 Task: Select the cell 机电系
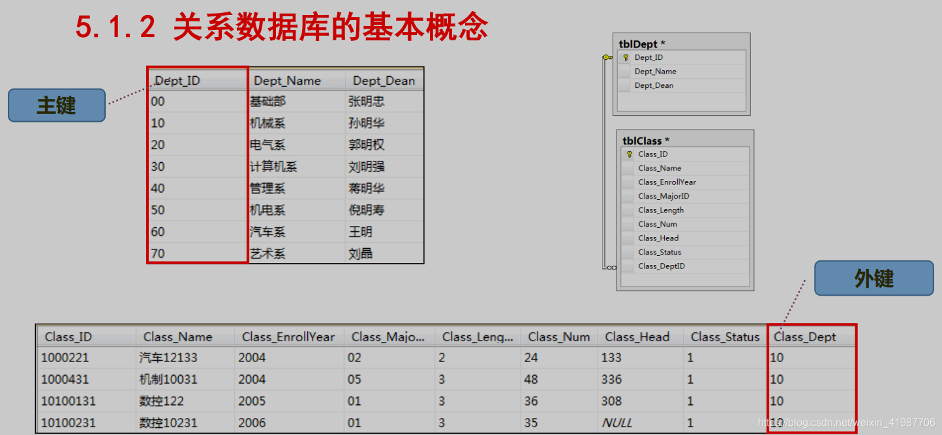point(297,210)
